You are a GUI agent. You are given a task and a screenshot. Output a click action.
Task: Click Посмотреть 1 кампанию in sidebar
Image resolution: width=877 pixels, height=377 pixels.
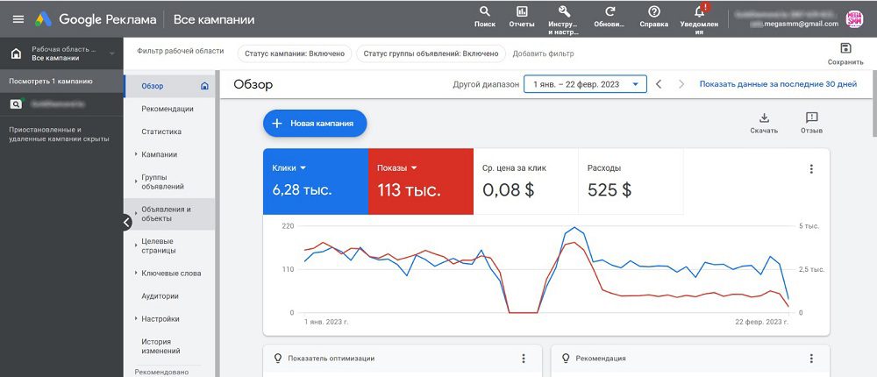click(x=61, y=82)
